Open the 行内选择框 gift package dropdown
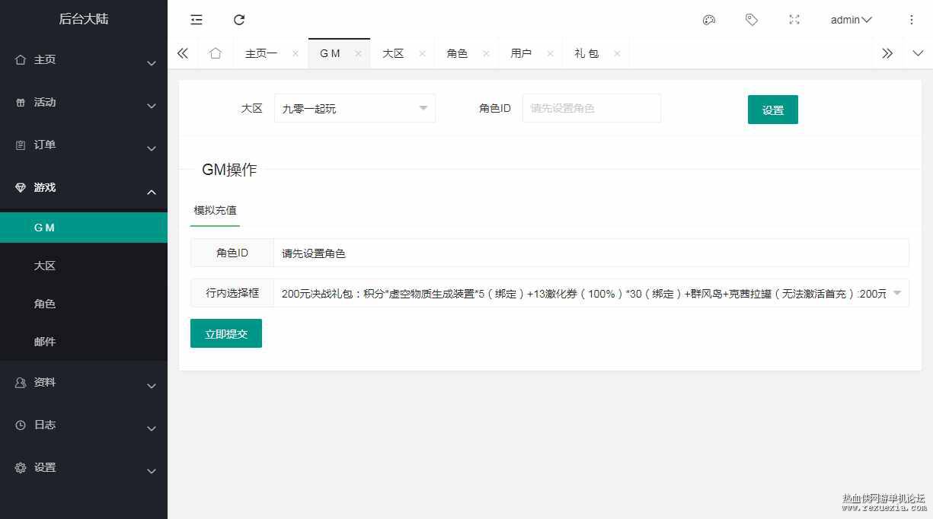 pos(591,293)
